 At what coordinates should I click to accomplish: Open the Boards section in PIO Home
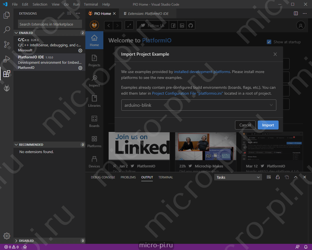pos(94,121)
